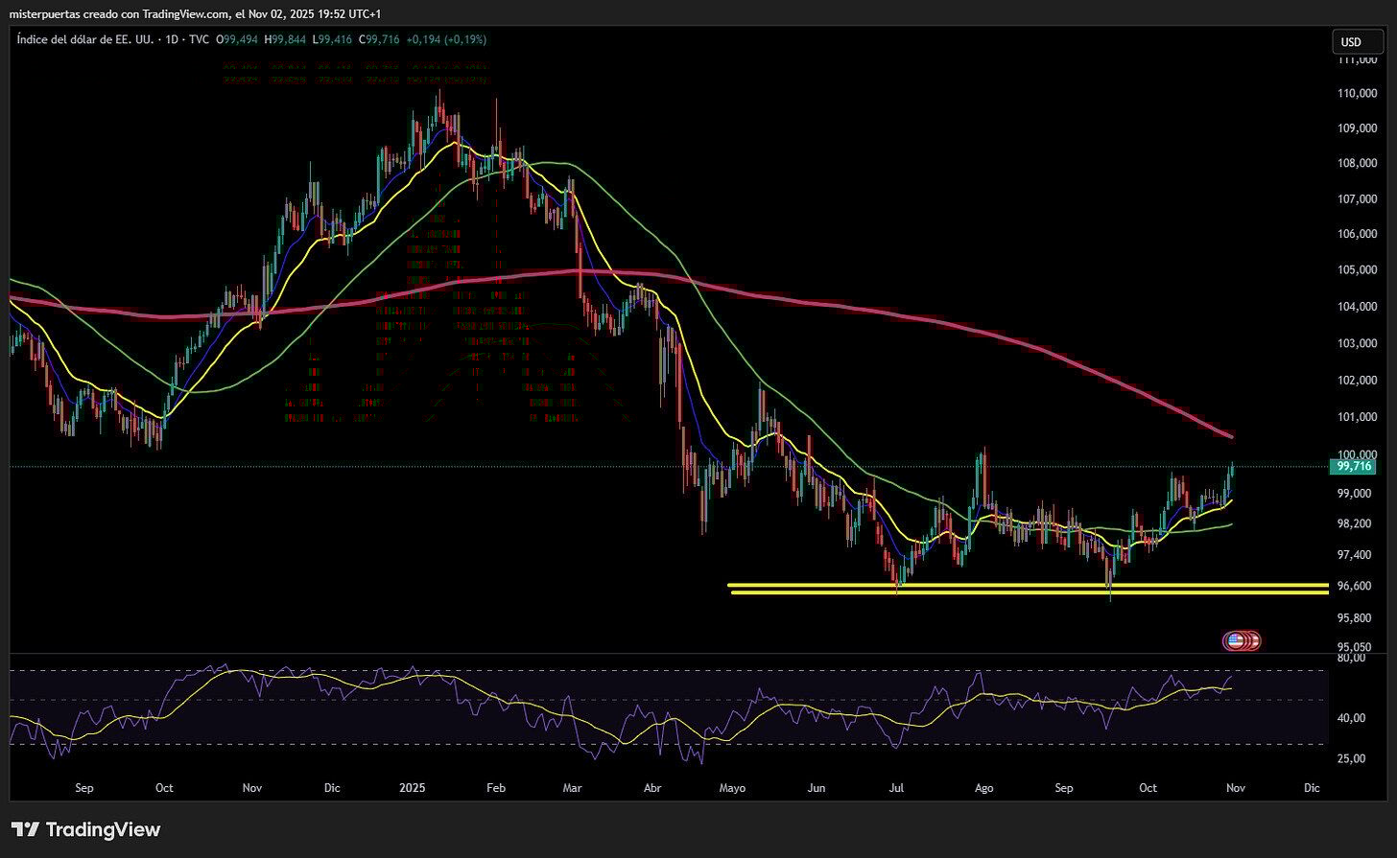The width and height of the screenshot is (1397, 858).
Task: Click the 110,000 price axis label
Action: tap(1358, 94)
